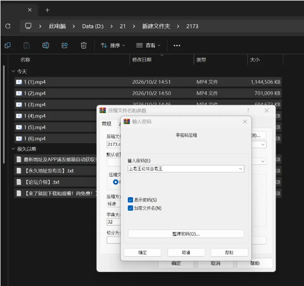This screenshot has height=286, width=304.
Task: Toggle the 加密文件名(N) checkbox
Action: tap(130, 208)
